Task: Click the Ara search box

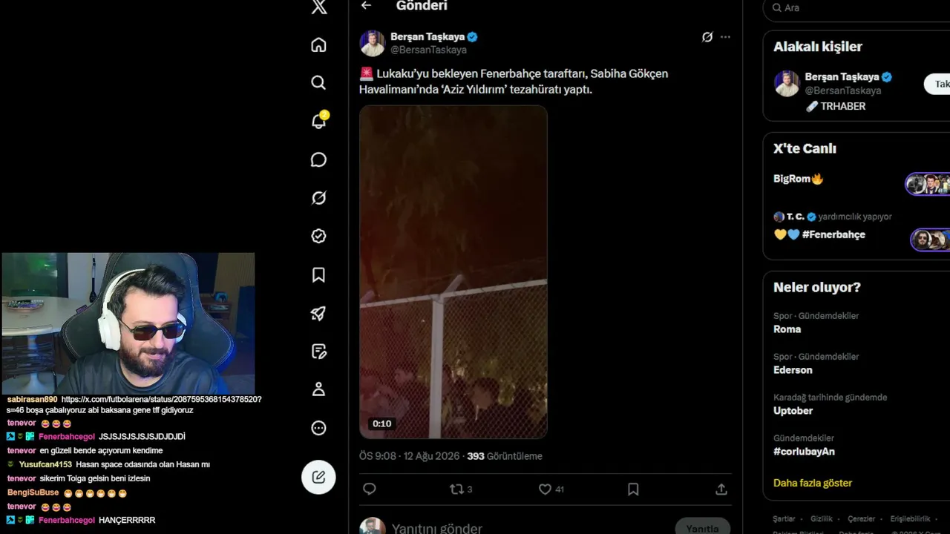Action: 856,8
